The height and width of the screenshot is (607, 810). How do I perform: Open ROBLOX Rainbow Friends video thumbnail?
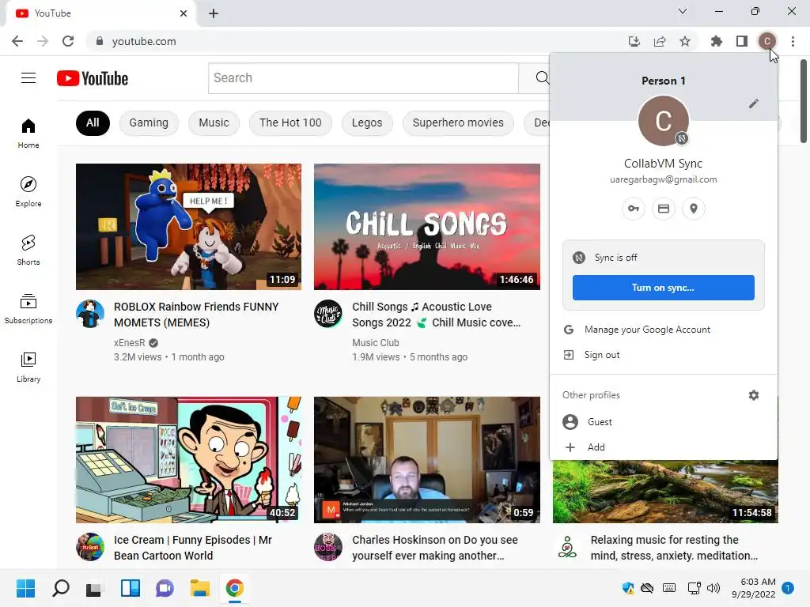click(188, 227)
